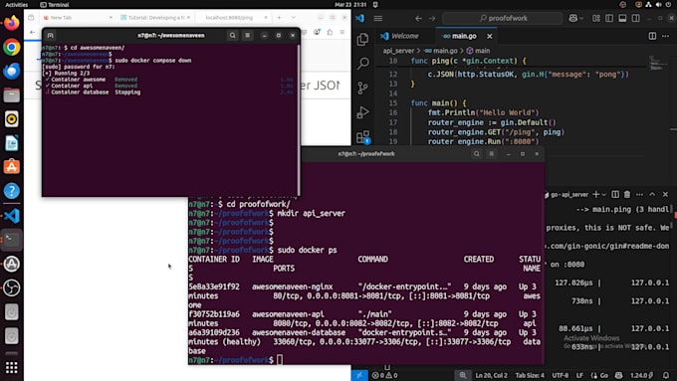Click the Firefox back arrow
Screen dimensions: 677x381
tap(33, 32)
